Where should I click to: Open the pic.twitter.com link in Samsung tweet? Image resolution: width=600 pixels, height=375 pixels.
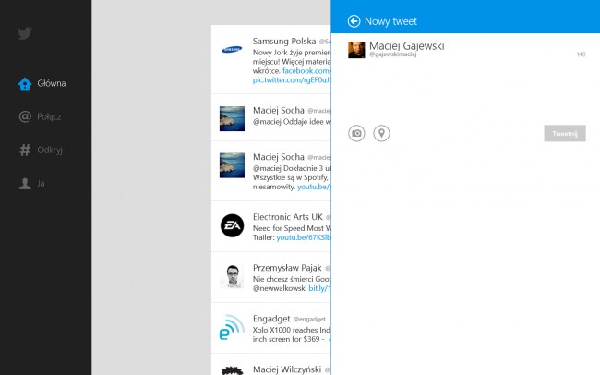(292, 80)
